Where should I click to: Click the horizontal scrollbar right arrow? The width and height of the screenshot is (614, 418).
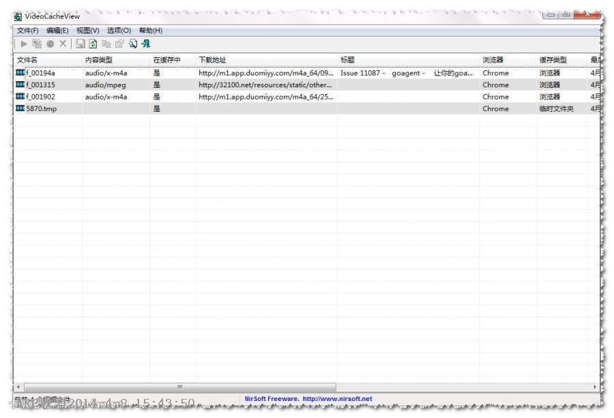click(x=594, y=387)
